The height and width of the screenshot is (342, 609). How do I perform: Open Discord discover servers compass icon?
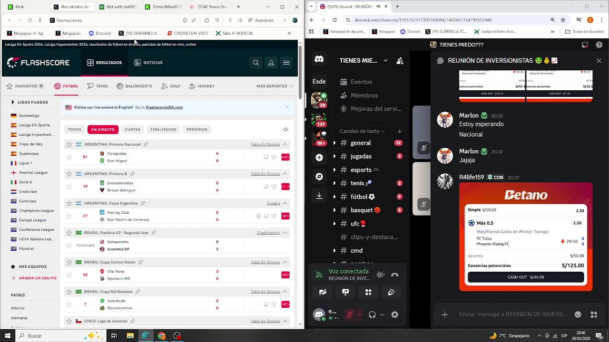click(x=319, y=176)
